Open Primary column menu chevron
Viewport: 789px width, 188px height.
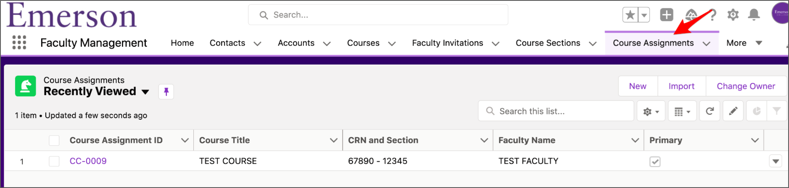755,140
